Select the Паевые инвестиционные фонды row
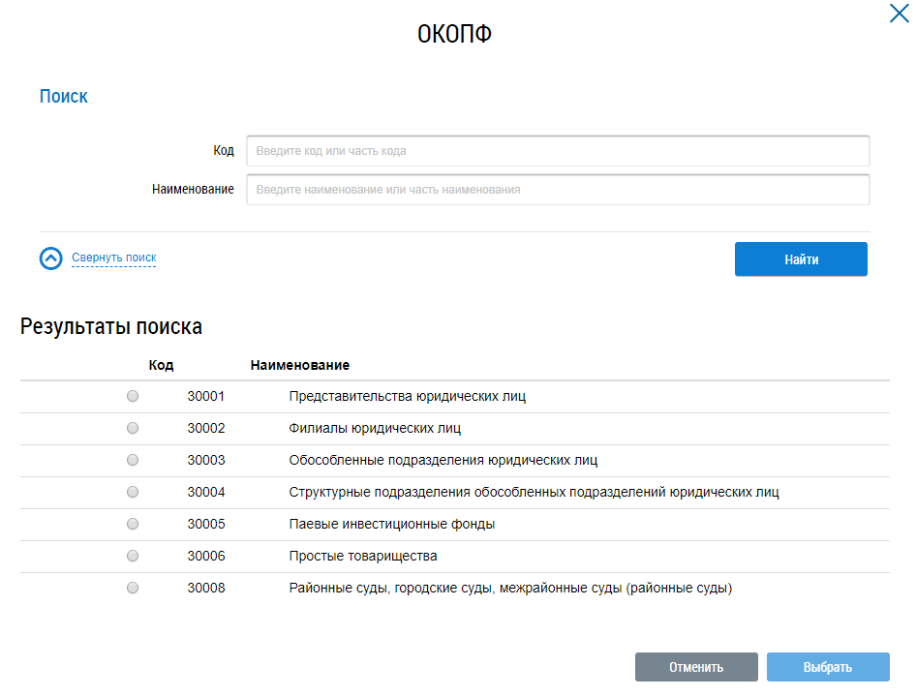Image resolution: width=916 pixels, height=697 pixels. 391,524
